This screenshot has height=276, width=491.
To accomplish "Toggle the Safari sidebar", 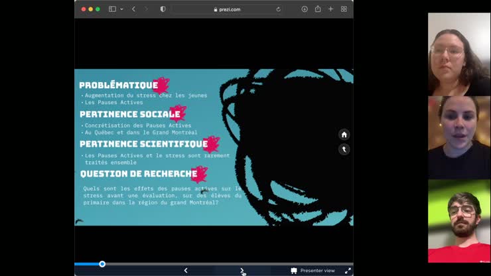I will pyautogui.click(x=112, y=9).
